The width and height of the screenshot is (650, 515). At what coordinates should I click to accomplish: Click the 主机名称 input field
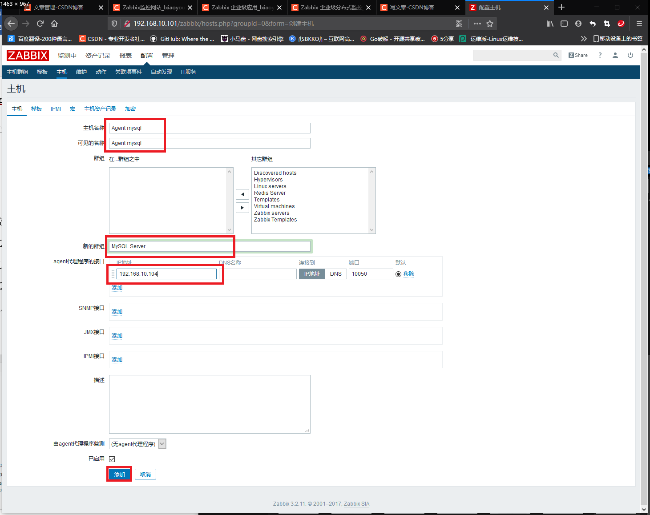210,128
